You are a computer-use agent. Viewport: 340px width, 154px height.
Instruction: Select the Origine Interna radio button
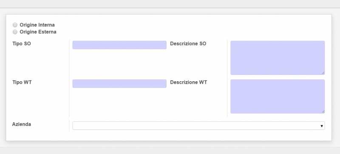point(15,25)
